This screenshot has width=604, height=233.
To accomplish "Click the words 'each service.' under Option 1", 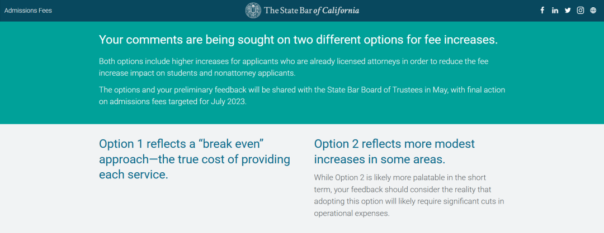I will (x=133, y=174).
